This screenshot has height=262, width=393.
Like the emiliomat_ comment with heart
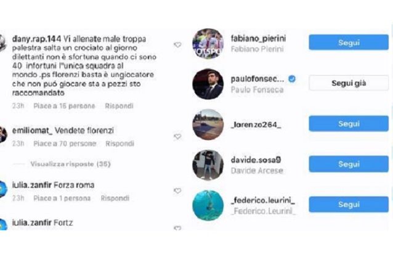point(177,136)
